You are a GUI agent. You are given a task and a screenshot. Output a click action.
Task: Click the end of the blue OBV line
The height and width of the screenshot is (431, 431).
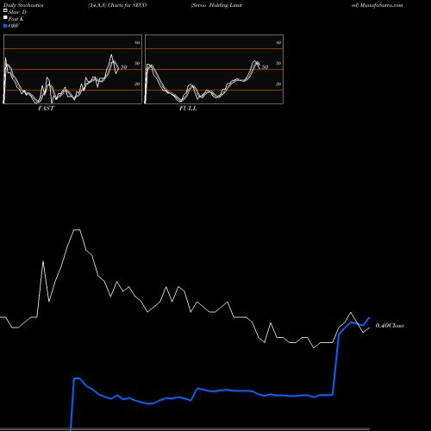point(369,318)
